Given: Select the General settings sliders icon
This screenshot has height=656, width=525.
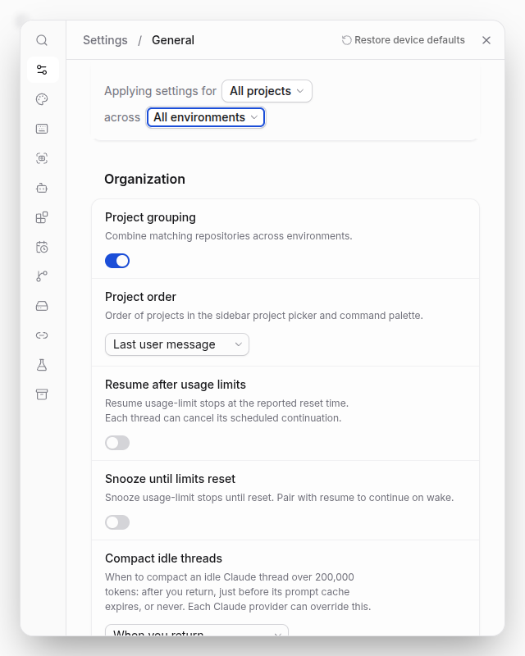Looking at the screenshot, I should (x=42, y=70).
